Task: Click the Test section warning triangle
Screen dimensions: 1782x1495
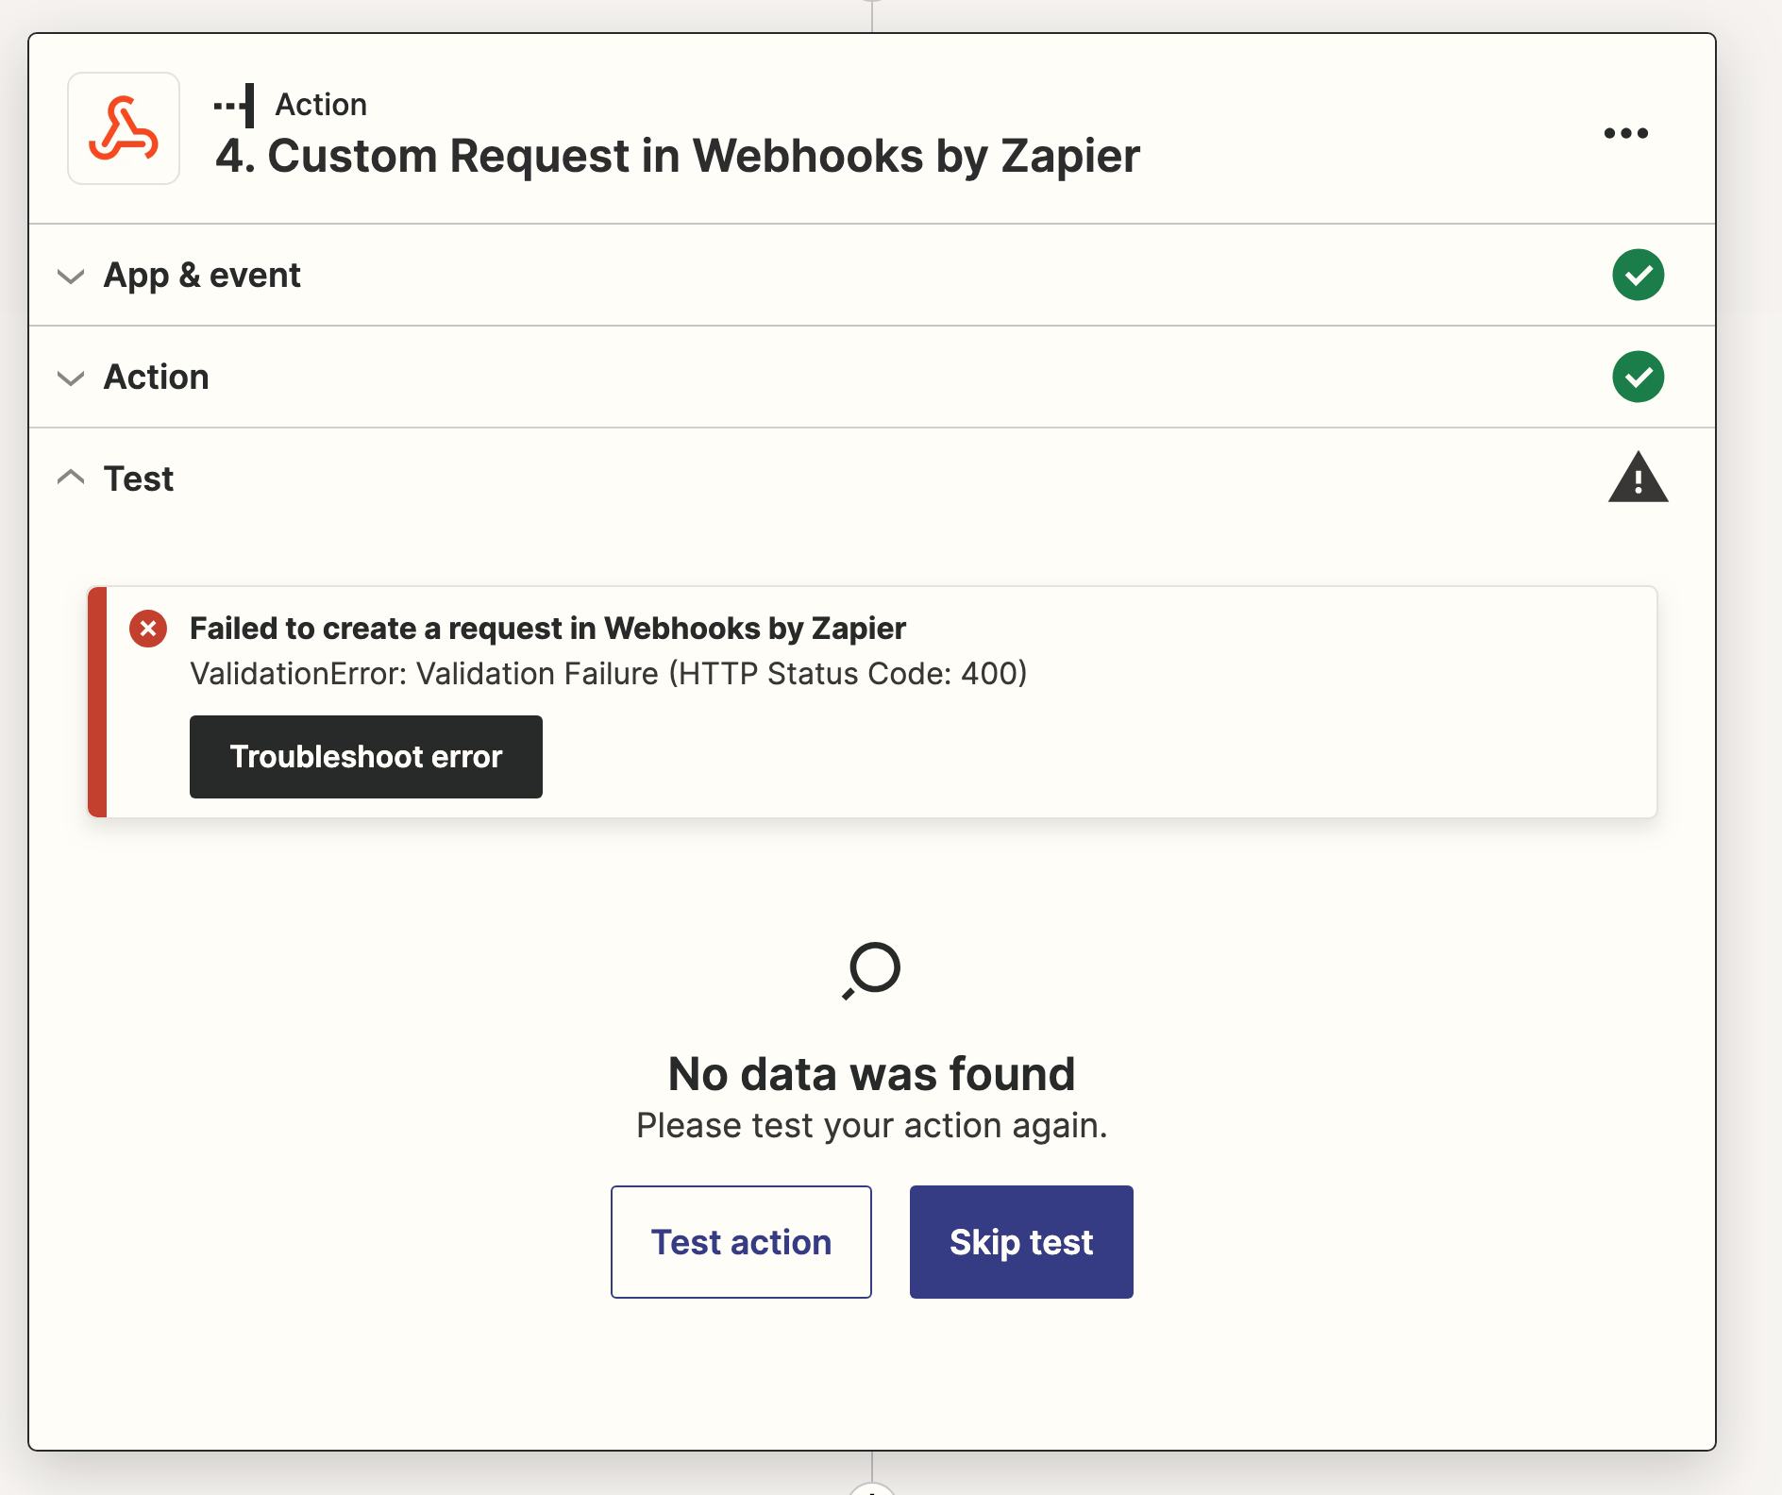Action: pyautogui.click(x=1638, y=477)
